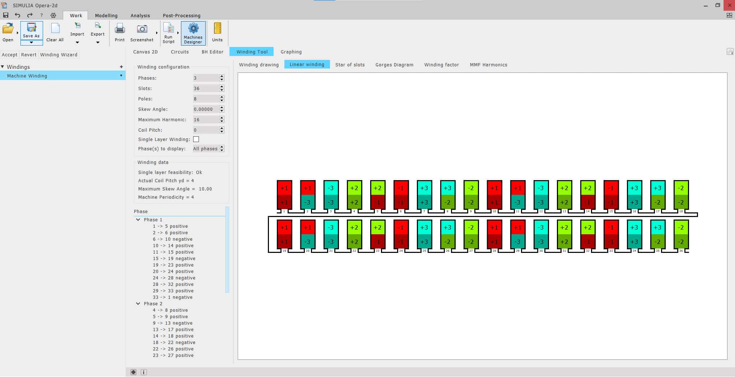Click the Phase list vertical scrollbar
Screen dimensions: 735x377
pos(227,250)
